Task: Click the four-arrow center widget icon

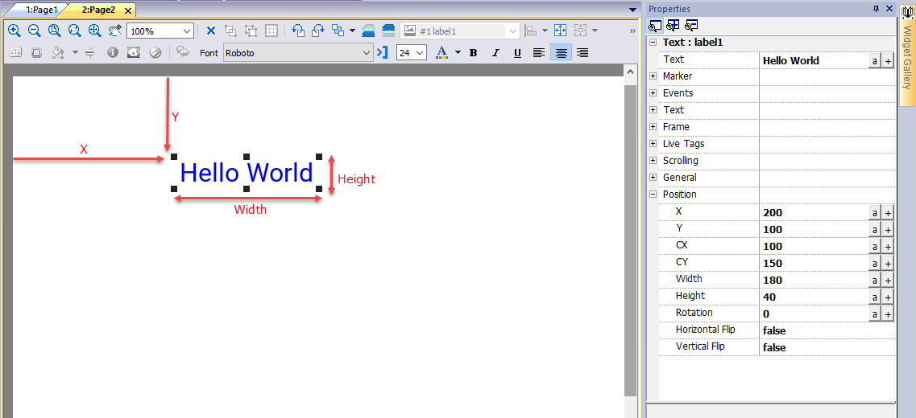Action: [x=560, y=31]
